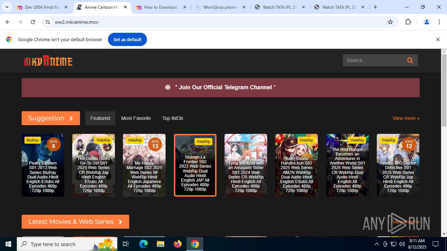Click the Set as default button
Viewport: 447px width, 251px height.
point(127,39)
